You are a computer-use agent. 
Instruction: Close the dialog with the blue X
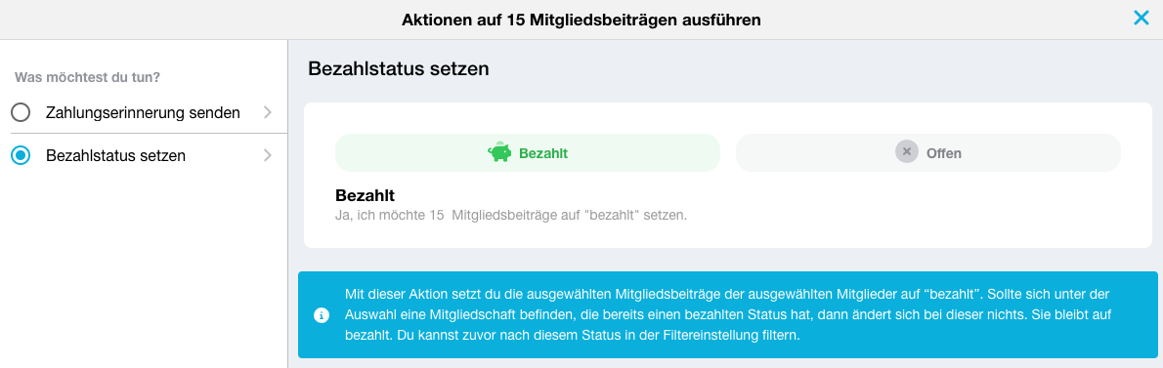click(x=1141, y=19)
